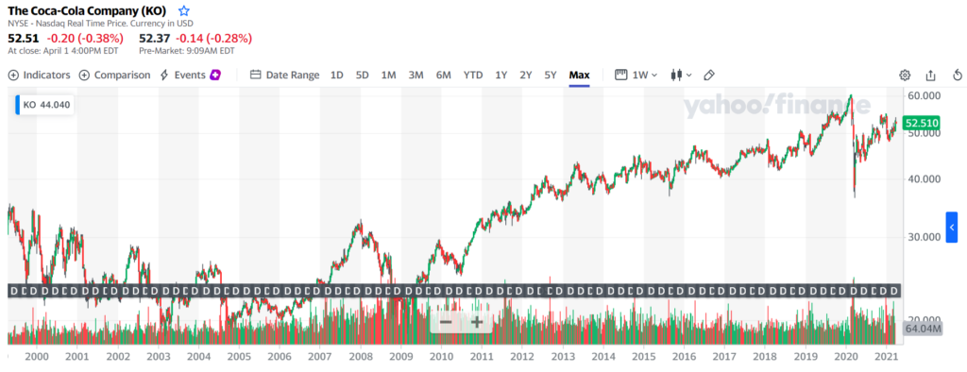Screen dimensions: 967x372
Task: Select the 1D time range
Action: 337,75
